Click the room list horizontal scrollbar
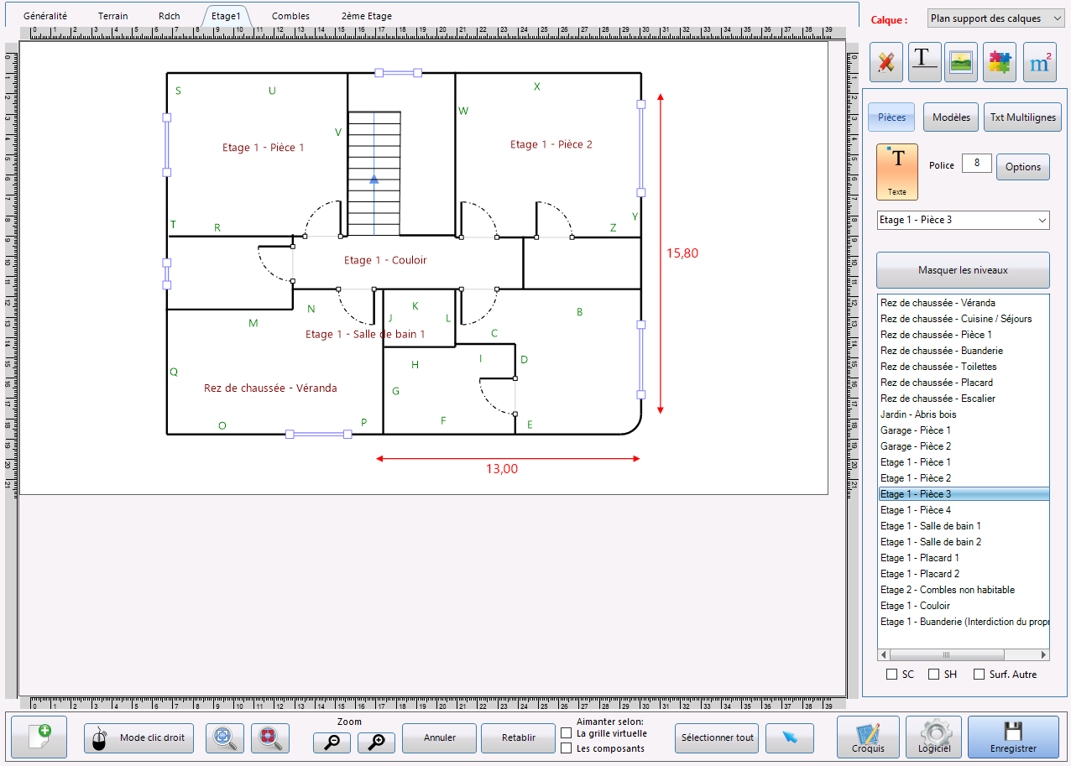 pos(963,655)
